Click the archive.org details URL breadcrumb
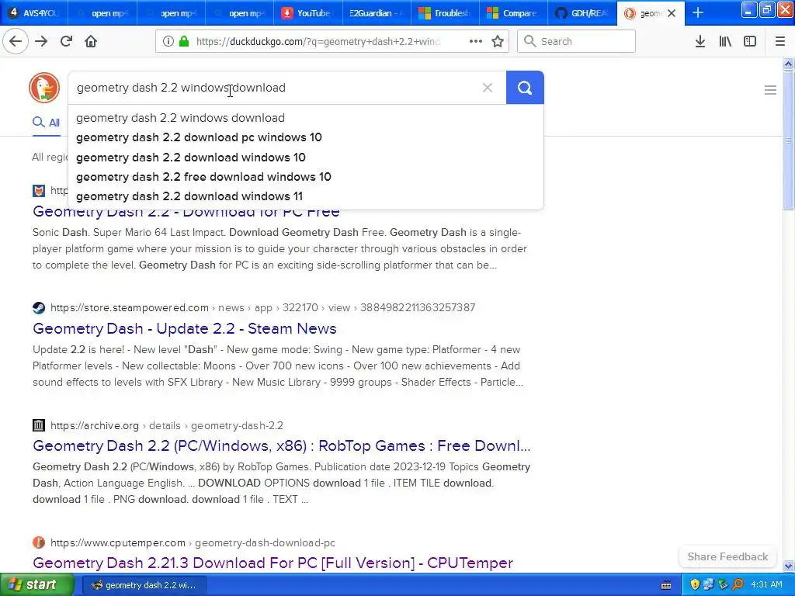Image resolution: width=795 pixels, height=596 pixels. click(x=167, y=425)
